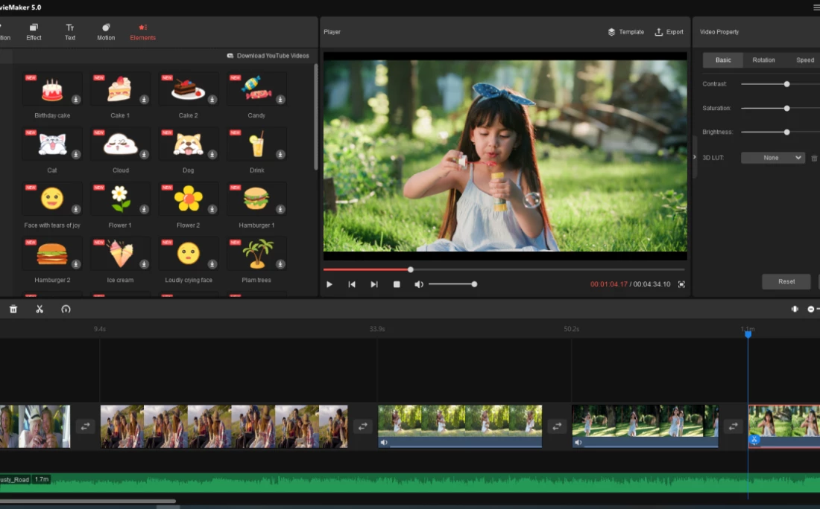
Task: Mute the player volume speaker icon
Action: pyautogui.click(x=419, y=284)
